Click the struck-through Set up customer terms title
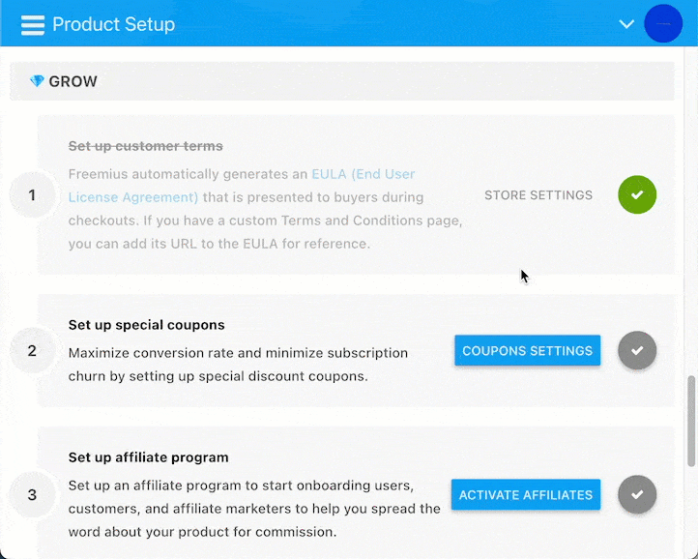This screenshot has width=698, height=559. [146, 146]
